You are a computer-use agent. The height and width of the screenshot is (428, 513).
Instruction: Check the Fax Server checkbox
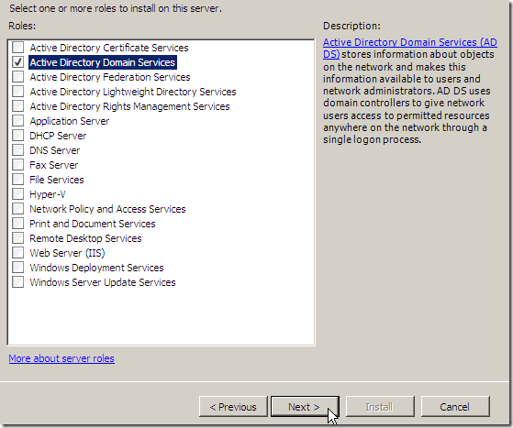[18, 165]
